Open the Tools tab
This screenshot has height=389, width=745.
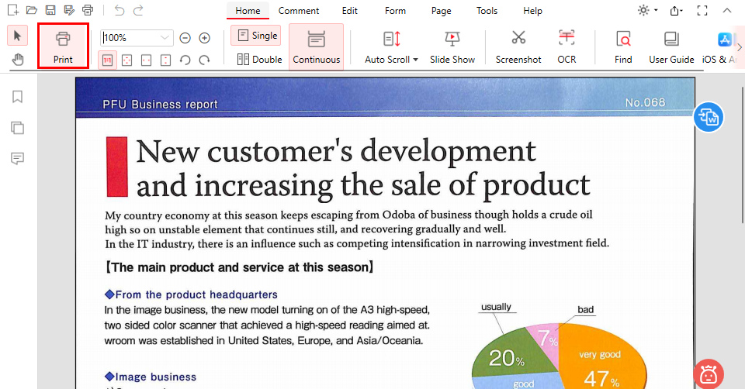[x=487, y=11]
